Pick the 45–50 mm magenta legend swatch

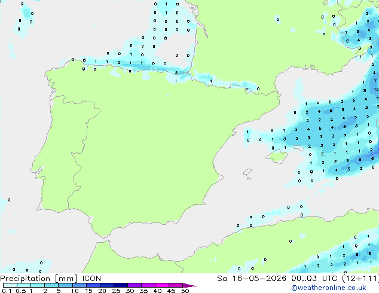pos(176,285)
